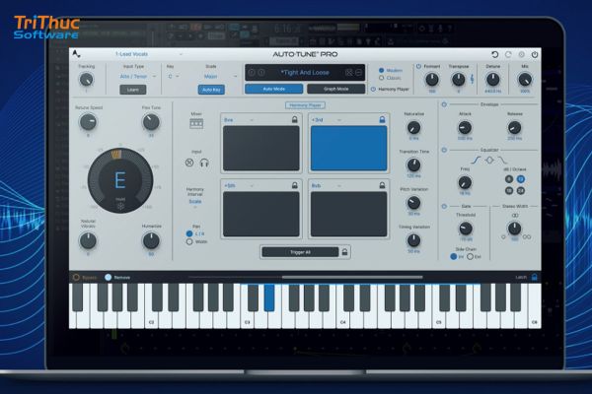The width and height of the screenshot is (592, 394).
Task: Click the narrow stereo width icon
Action: (x=503, y=236)
